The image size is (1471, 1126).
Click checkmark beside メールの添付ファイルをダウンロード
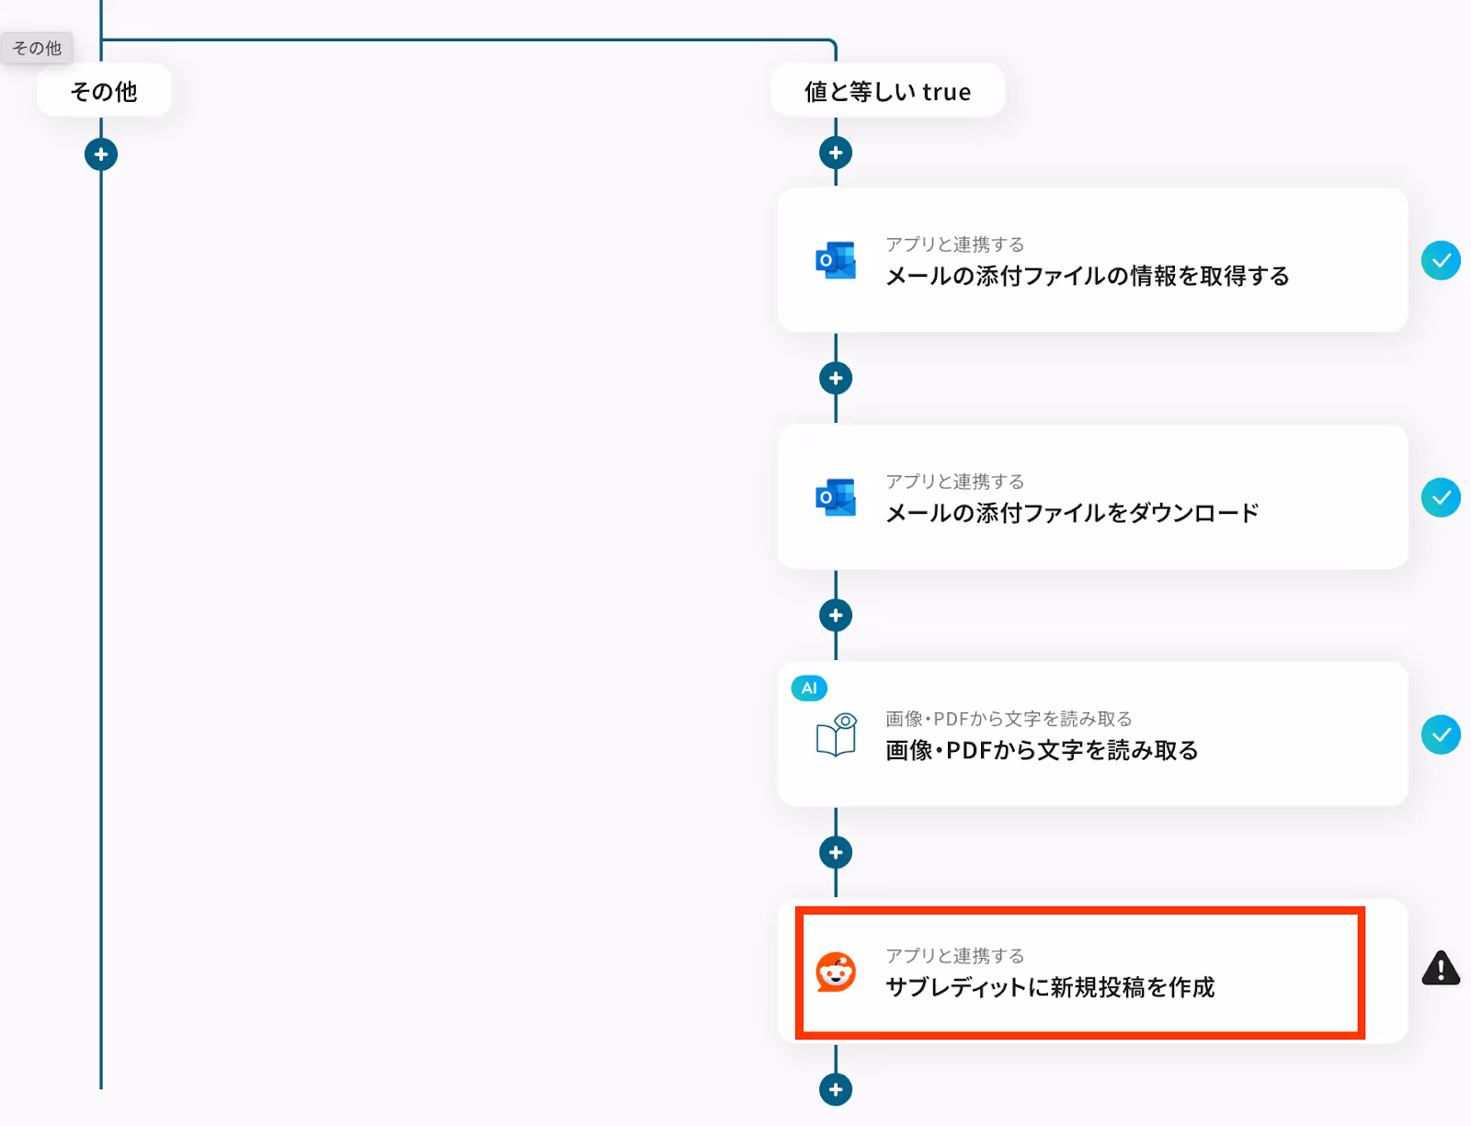pos(1441,497)
